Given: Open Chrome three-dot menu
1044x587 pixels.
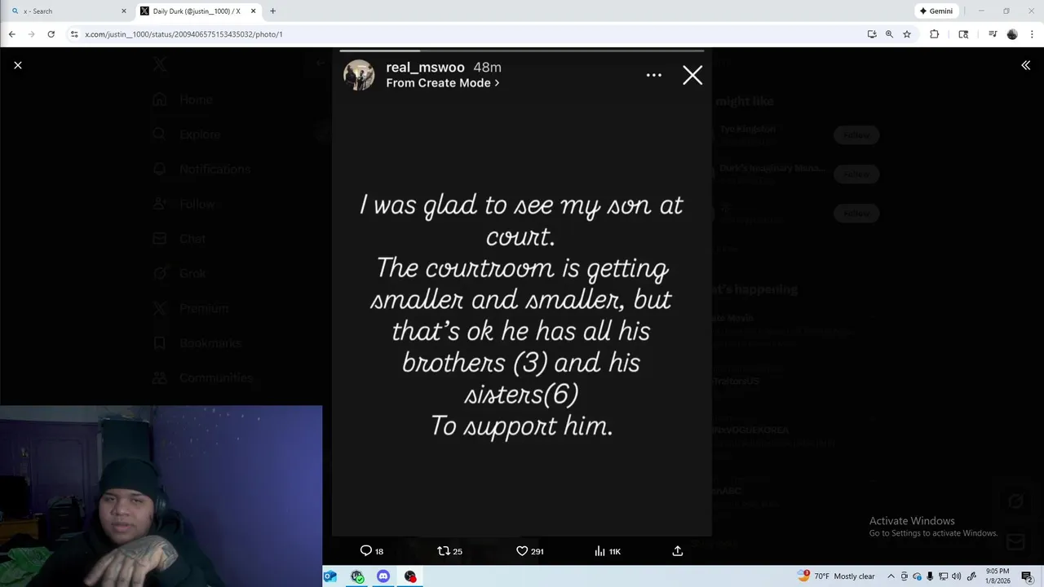Looking at the screenshot, I should pos(1032,34).
